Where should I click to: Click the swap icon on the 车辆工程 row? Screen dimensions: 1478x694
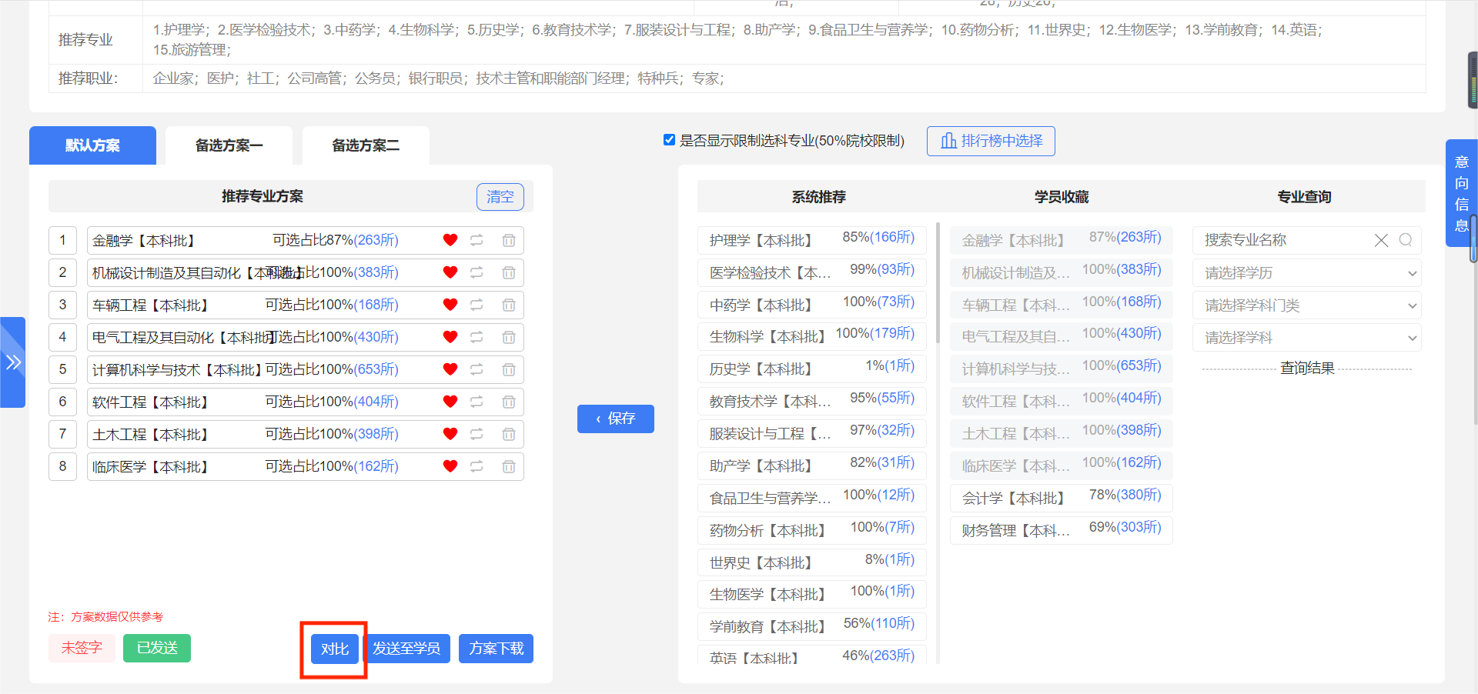coord(477,305)
